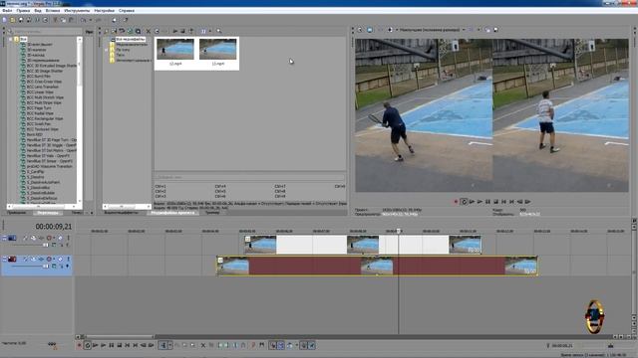This screenshot has width=638, height=358.
Task: Open the Вставка menu
Action: (x=53, y=11)
